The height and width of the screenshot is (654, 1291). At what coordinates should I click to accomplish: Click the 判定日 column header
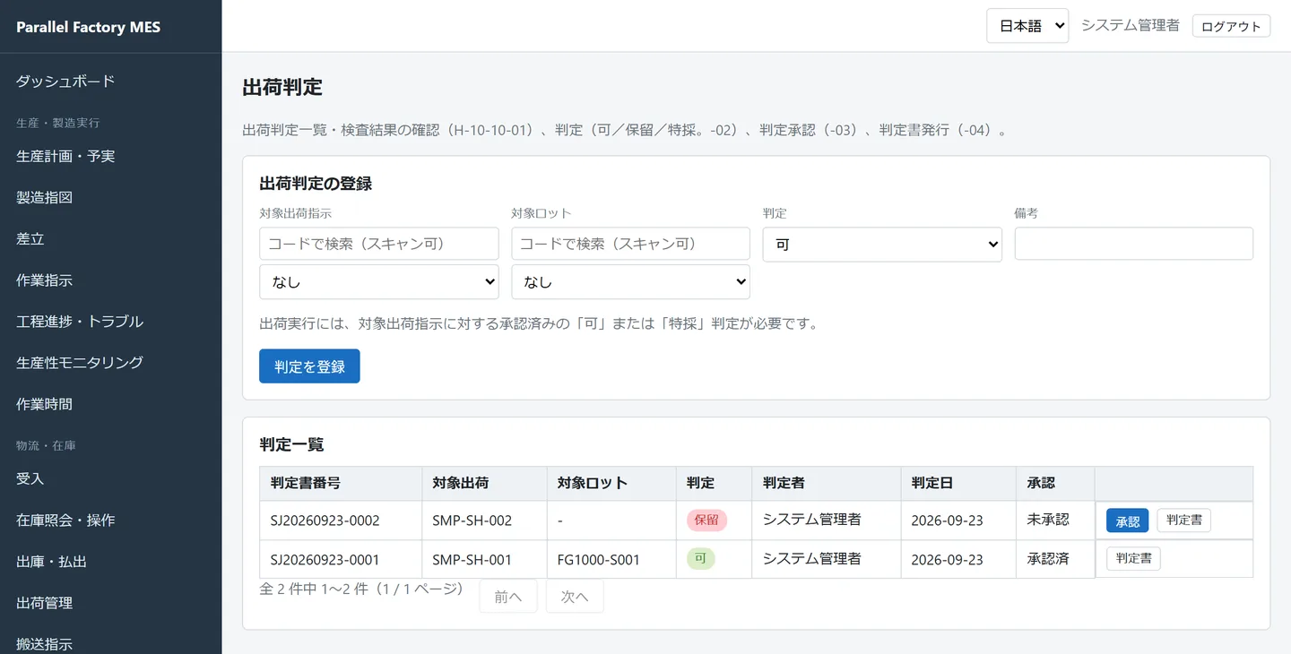(958, 483)
